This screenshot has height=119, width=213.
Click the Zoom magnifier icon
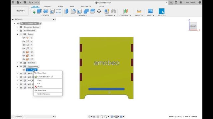coord(102,117)
